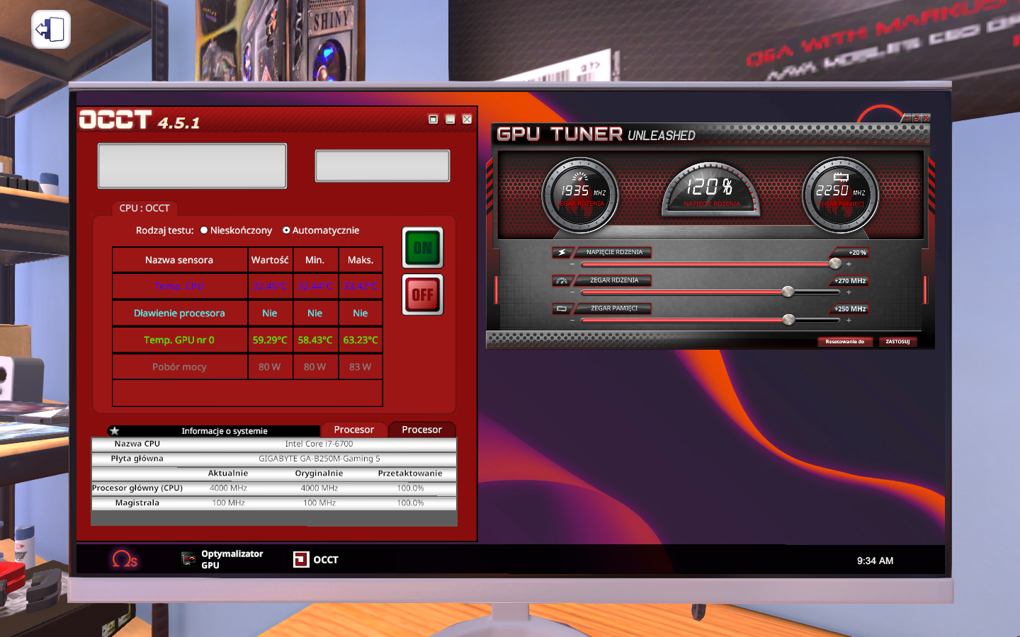
Task: Click the ZEGAR PAMIĘCI slider handle
Action: pyautogui.click(x=788, y=320)
